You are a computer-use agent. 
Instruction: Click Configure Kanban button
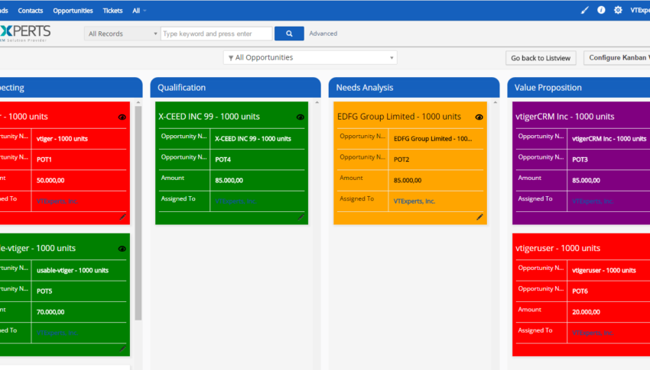click(617, 57)
